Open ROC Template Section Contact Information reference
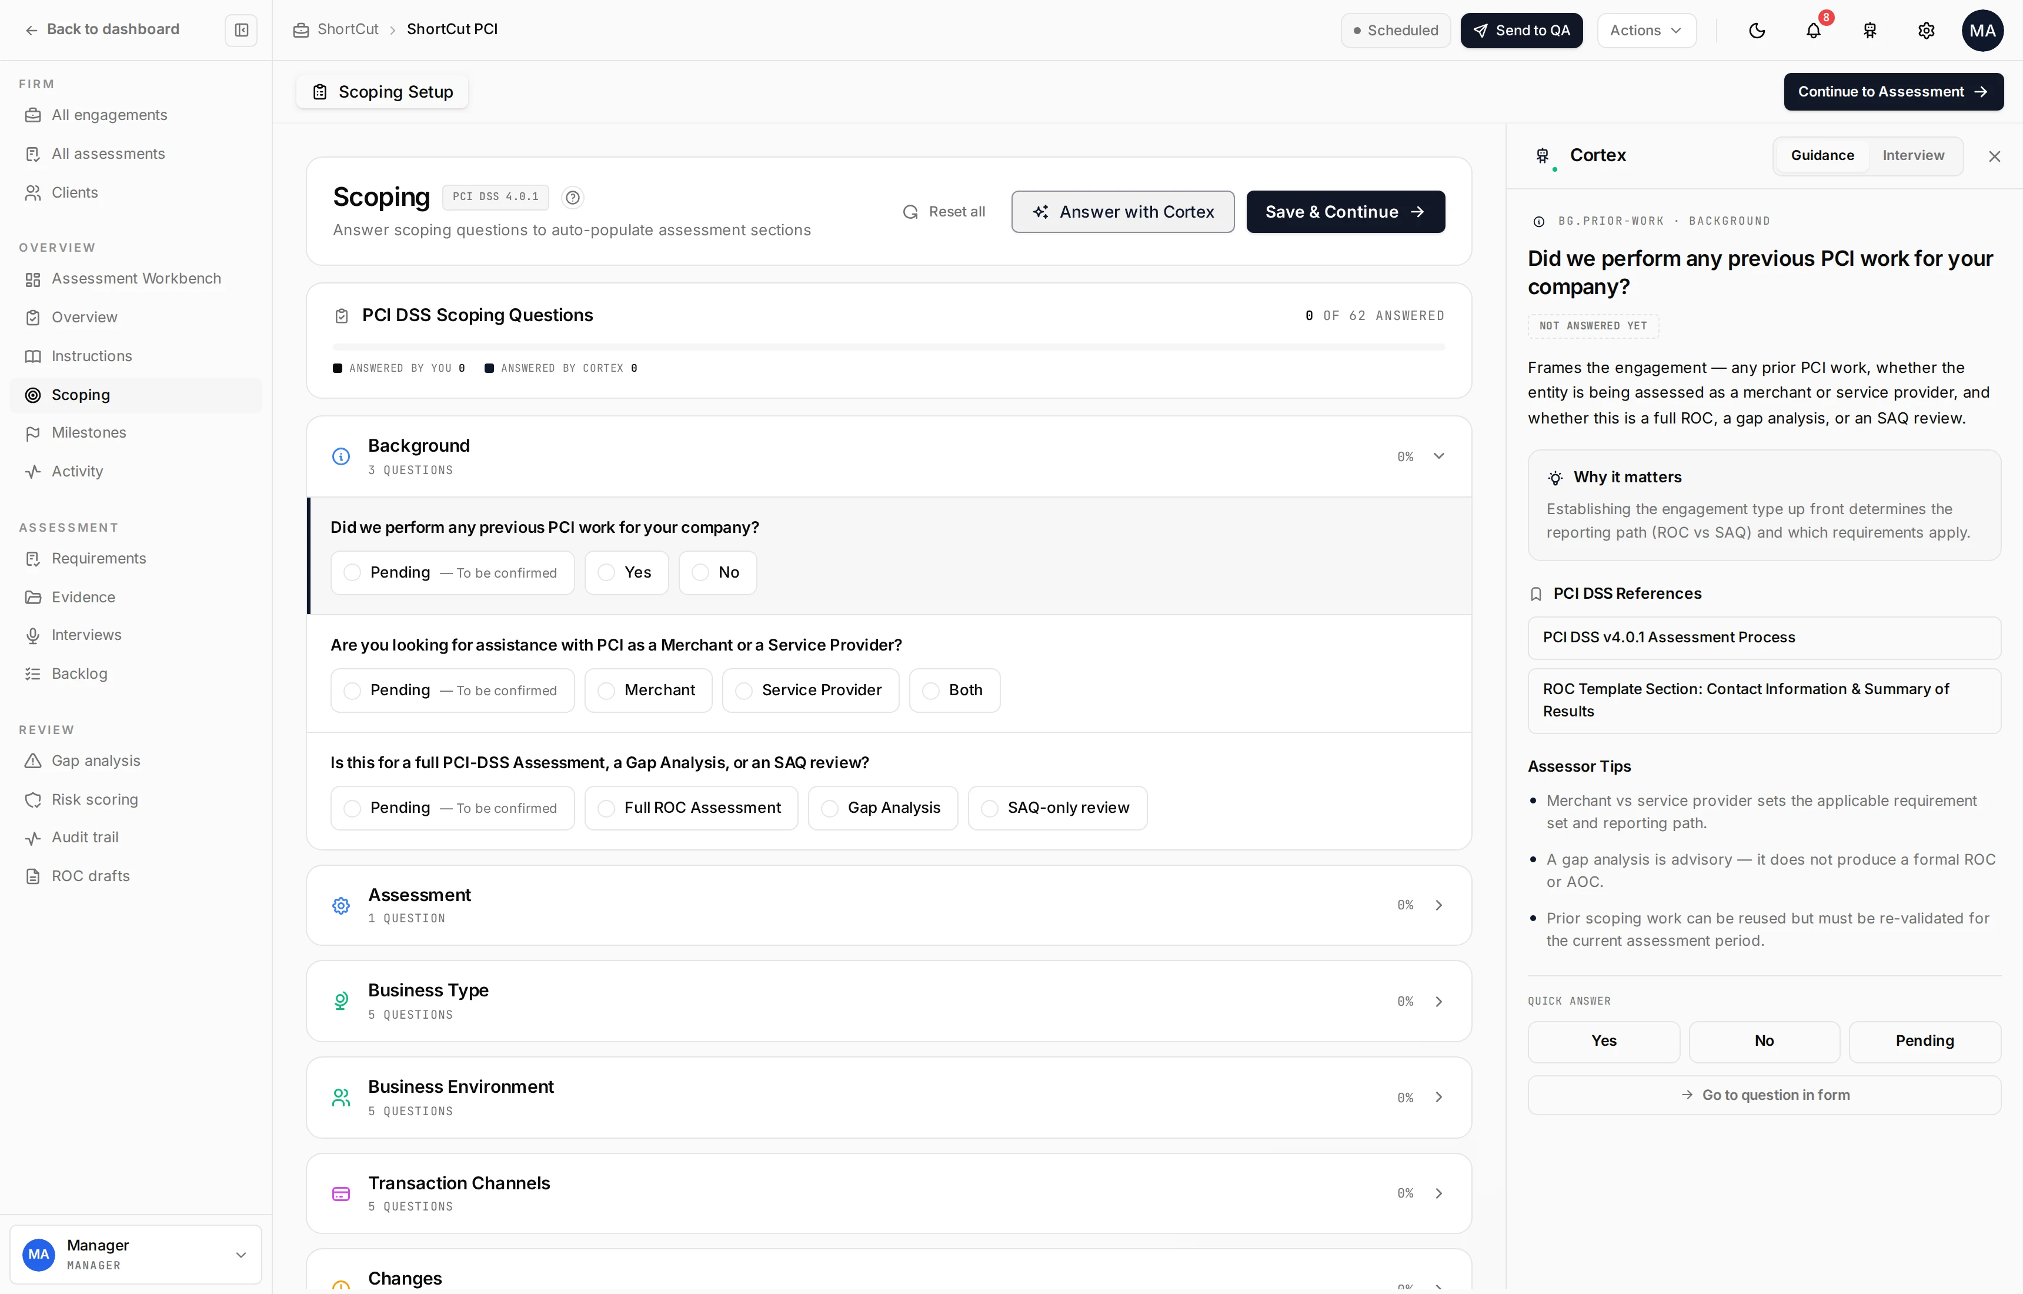2023x1294 pixels. click(x=1764, y=700)
